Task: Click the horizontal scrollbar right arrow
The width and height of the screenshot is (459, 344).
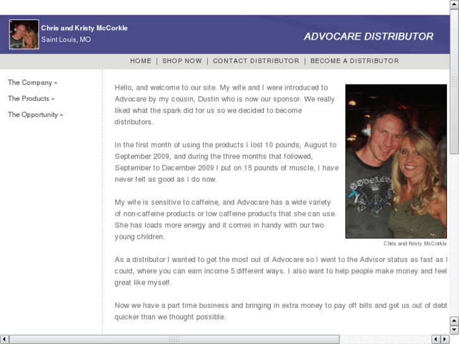Action: (445, 340)
